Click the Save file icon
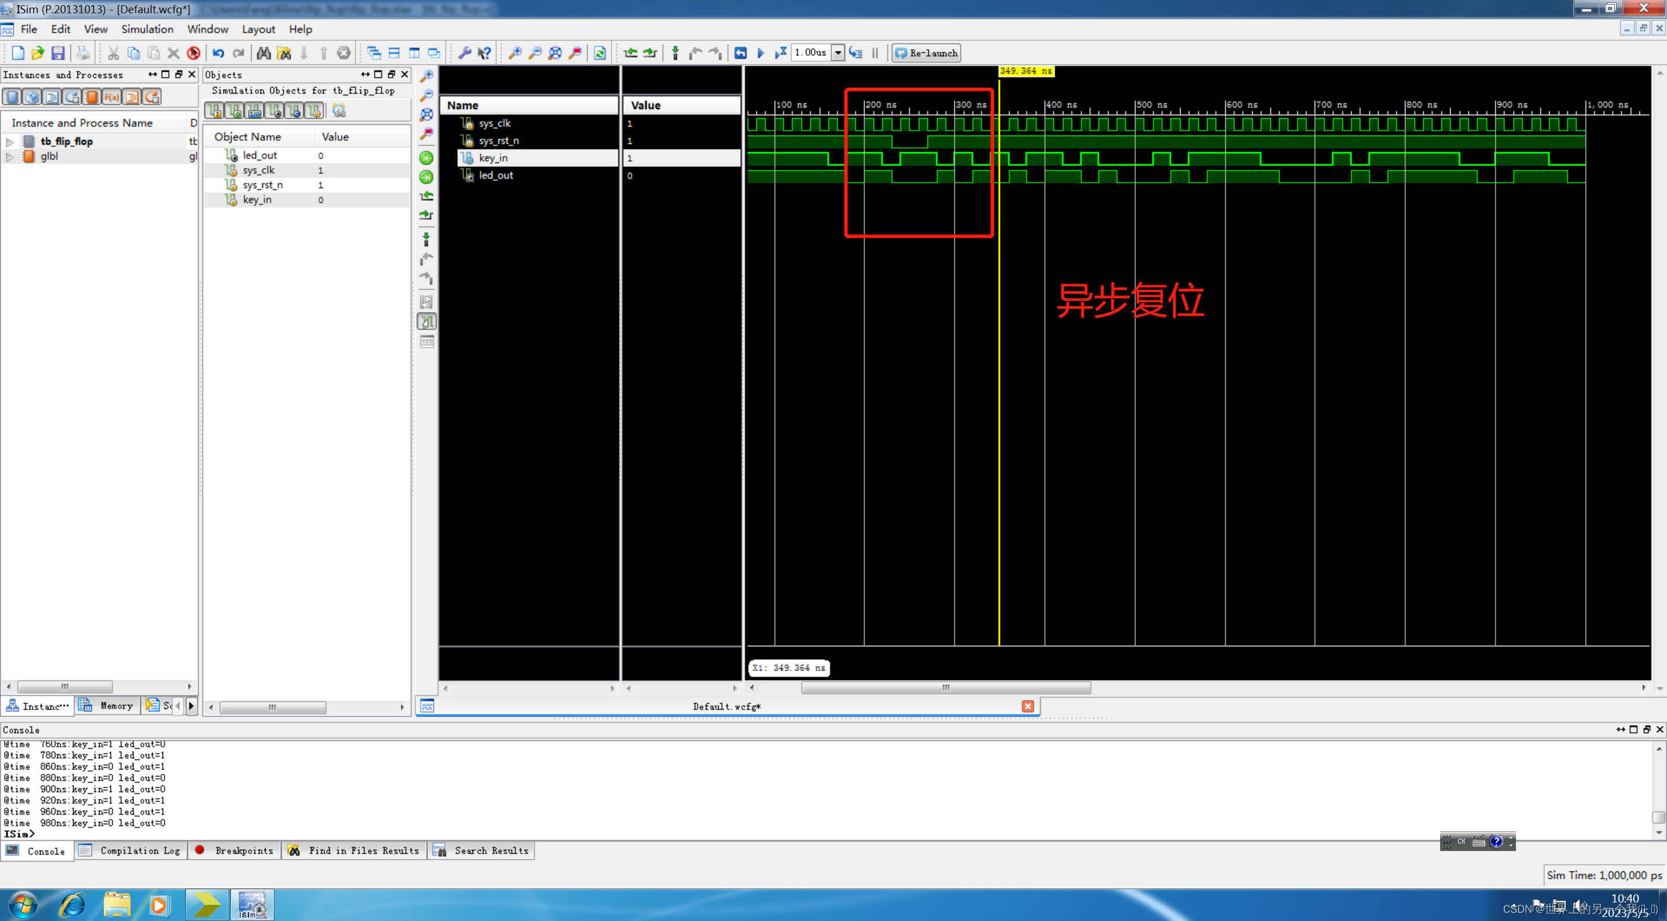This screenshot has height=921, width=1667. pyautogui.click(x=58, y=53)
